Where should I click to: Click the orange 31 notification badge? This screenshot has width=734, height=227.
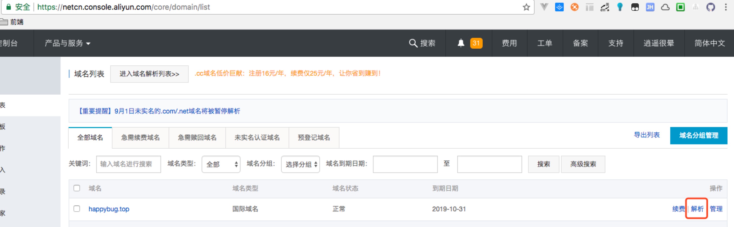pyautogui.click(x=476, y=43)
